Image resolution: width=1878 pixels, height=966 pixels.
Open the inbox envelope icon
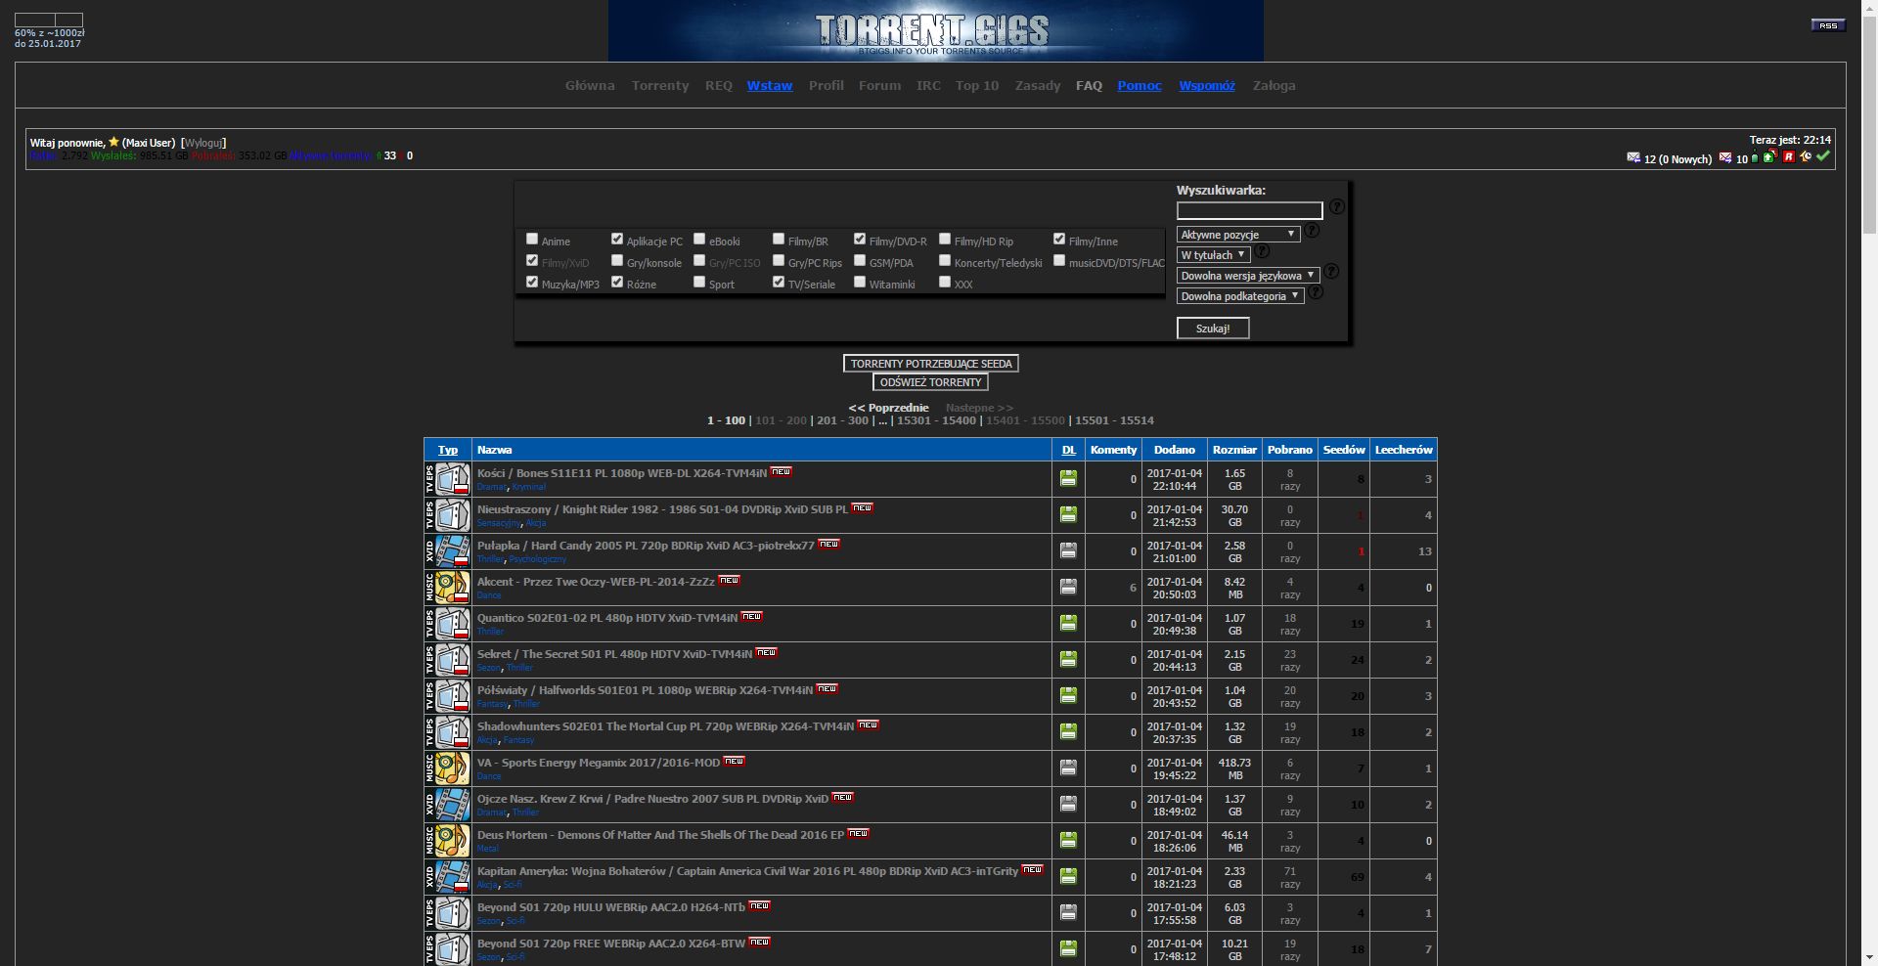click(1633, 157)
